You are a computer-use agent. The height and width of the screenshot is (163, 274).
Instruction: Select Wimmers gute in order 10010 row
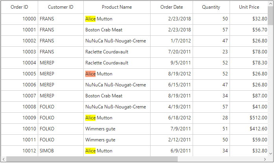pyautogui.click(x=117, y=129)
